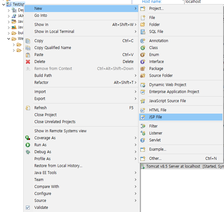Click the red Delete X icon

click(28, 62)
